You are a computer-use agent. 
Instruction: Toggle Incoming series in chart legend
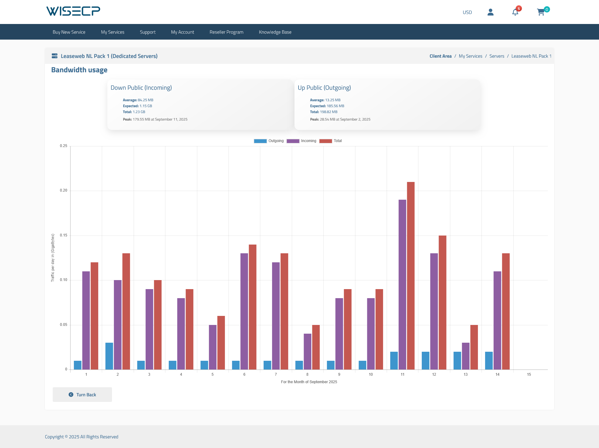[x=308, y=141]
